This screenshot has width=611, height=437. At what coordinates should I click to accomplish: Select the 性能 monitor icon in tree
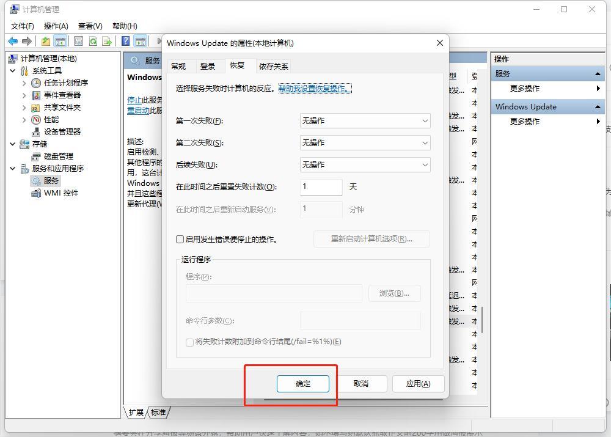click(36, 120)
